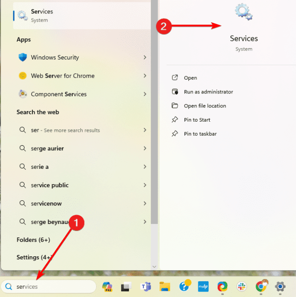Click the 'servicenow' suggestion text

coord(46,204)
